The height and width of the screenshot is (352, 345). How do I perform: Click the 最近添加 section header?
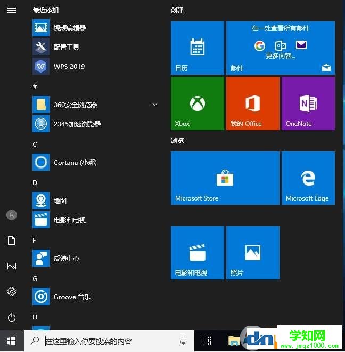click(46, 10)
